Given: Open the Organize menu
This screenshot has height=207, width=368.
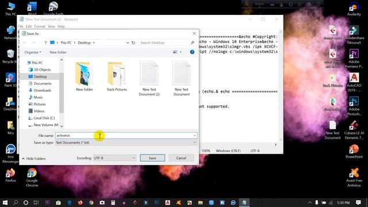Looking at the screenshot, I should [33, 52].
